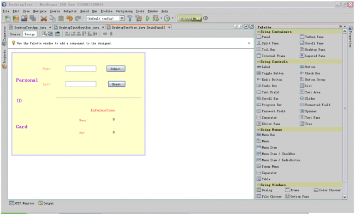Select Check Box in the palette
The height and width of the screenshot is (214, 355).
coord(310,73)
